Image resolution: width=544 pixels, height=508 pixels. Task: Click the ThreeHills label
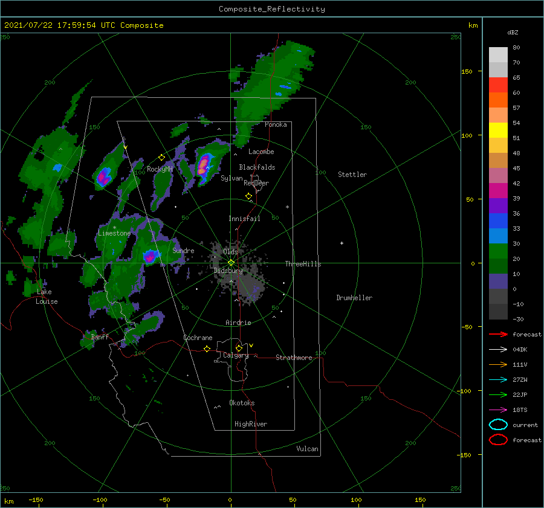click(303, 264)
